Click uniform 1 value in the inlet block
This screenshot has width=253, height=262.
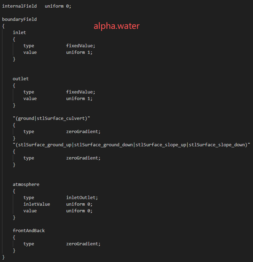pyautogui.click(x=79, y=52)
